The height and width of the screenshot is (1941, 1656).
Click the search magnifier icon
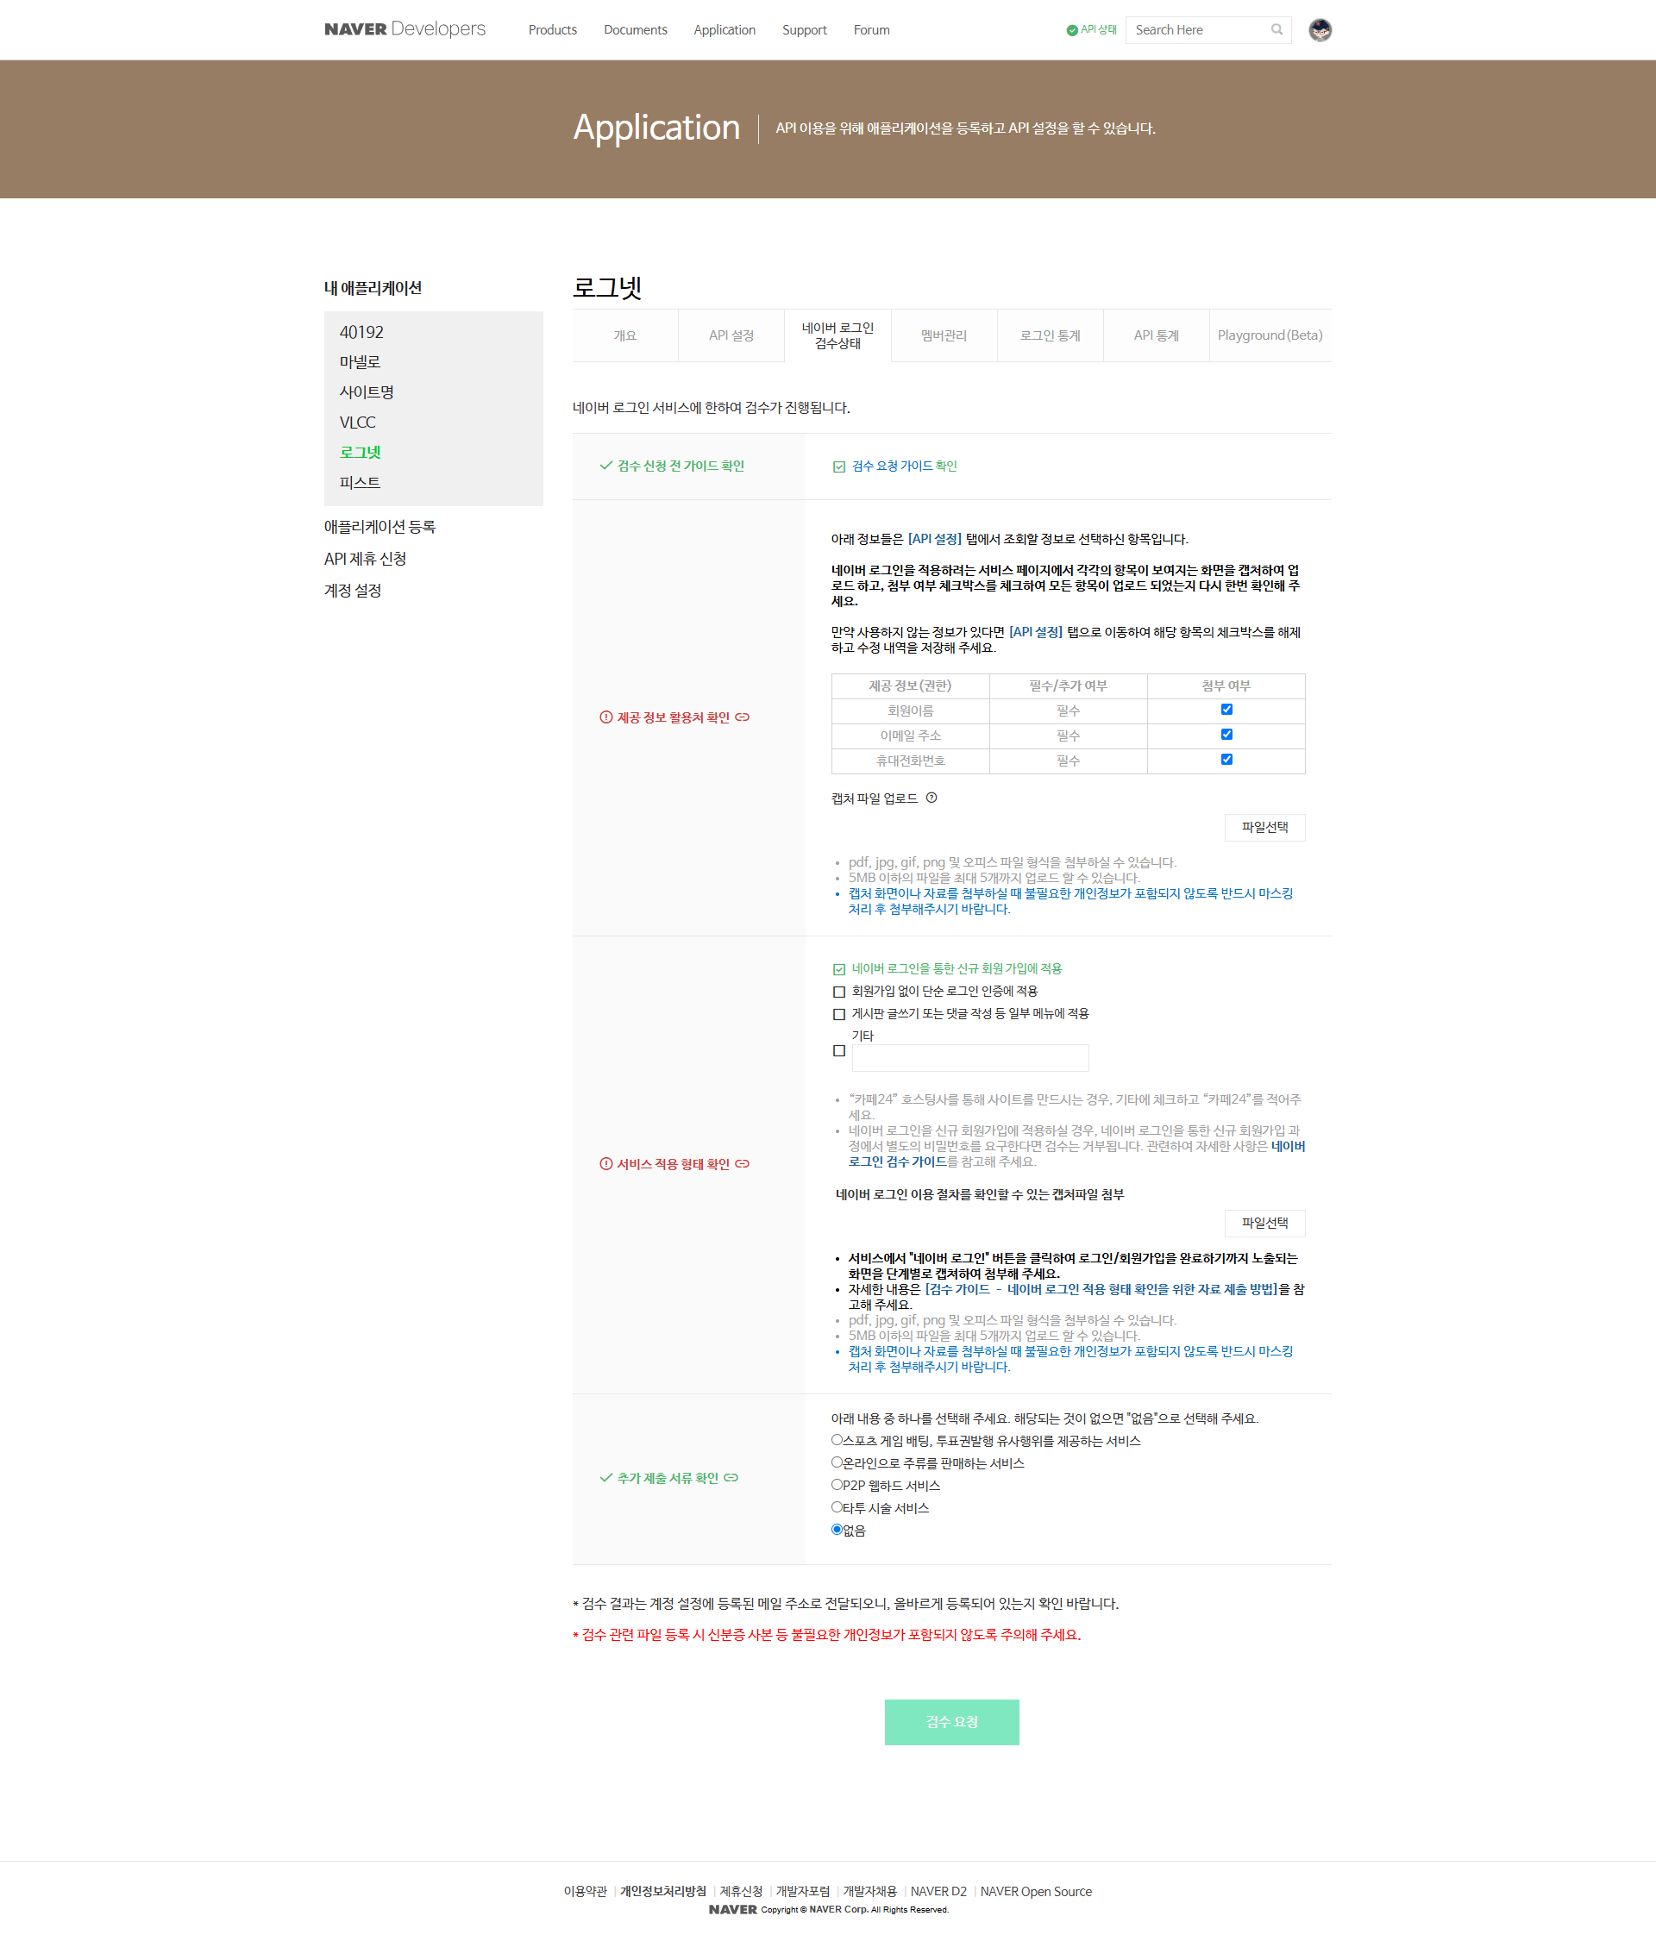click(x=1276, y=30)
